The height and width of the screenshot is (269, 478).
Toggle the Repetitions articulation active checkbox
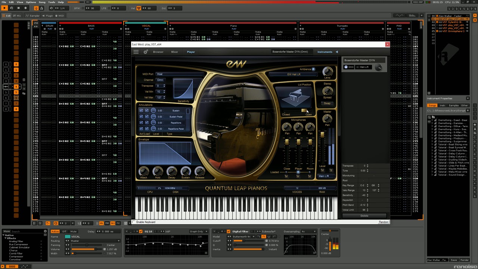pos(141,123)
